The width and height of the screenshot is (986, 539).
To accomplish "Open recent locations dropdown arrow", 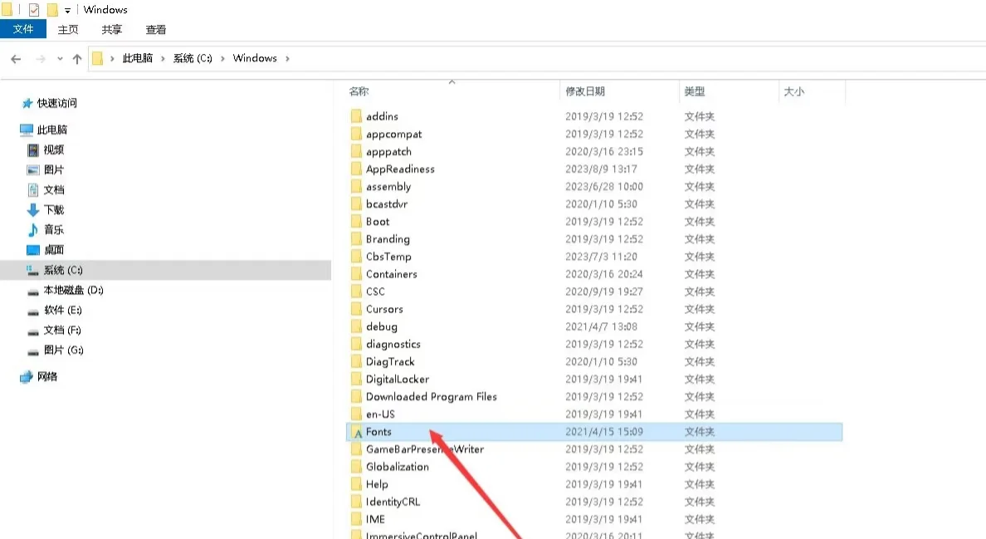I will tap(60, 58).
